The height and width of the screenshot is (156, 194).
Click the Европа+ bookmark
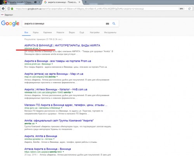7,15
